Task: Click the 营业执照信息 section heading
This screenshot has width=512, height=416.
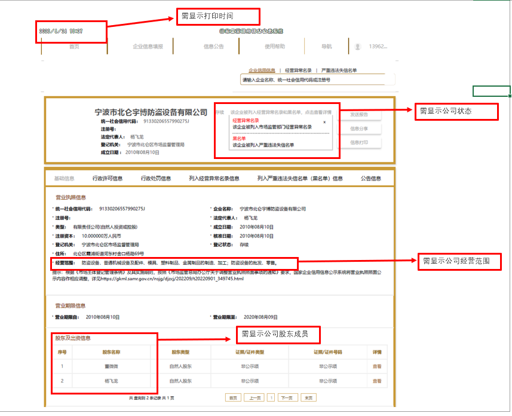Action: point(70,197)
